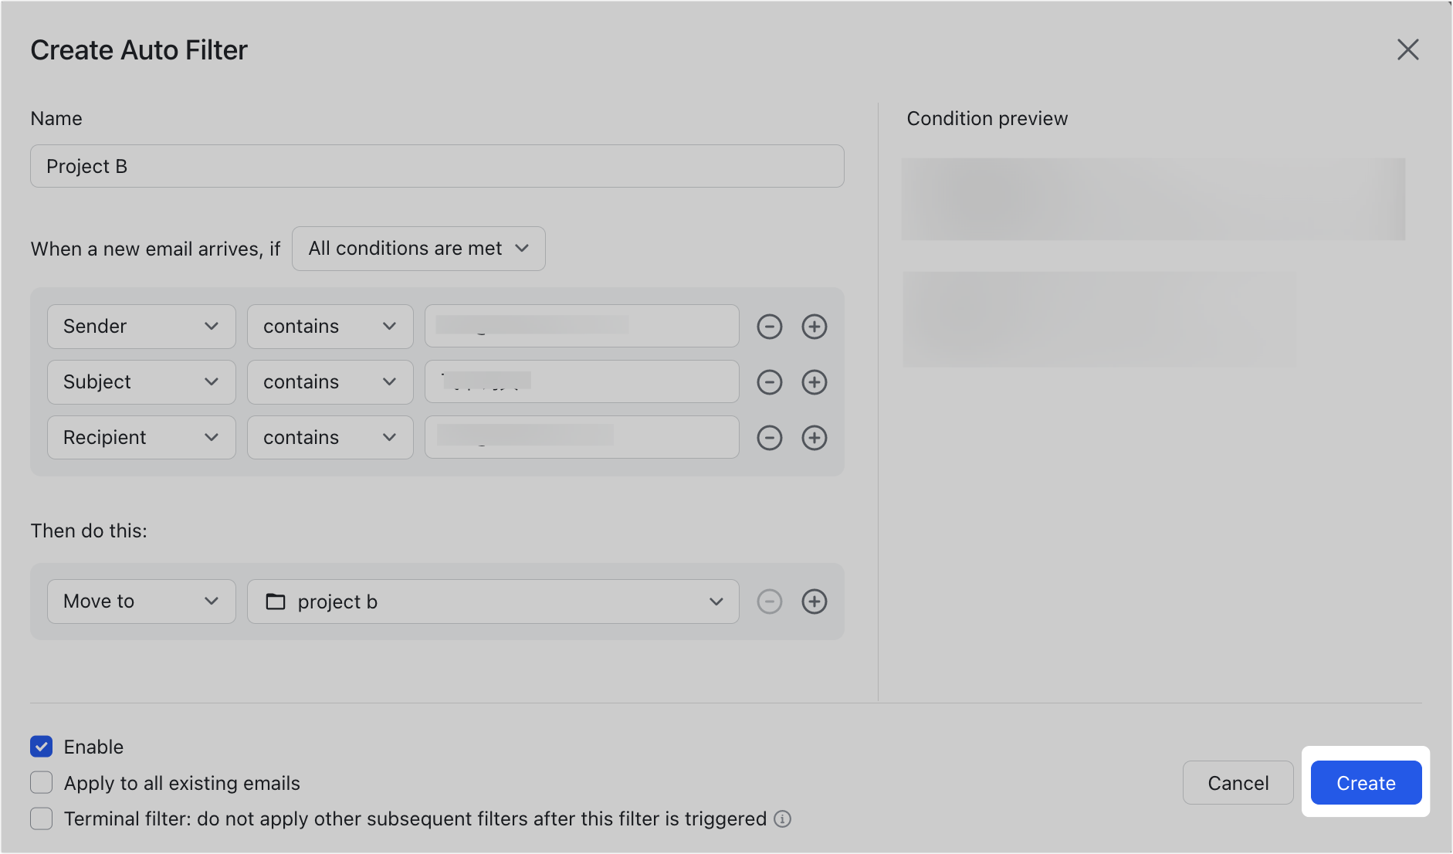Add a new condition below Recipient
1453x854 pixels.
[x=814, y=437]
